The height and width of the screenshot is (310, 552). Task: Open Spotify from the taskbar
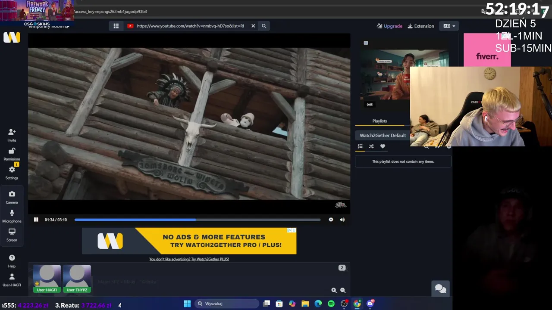click(331, 304)
